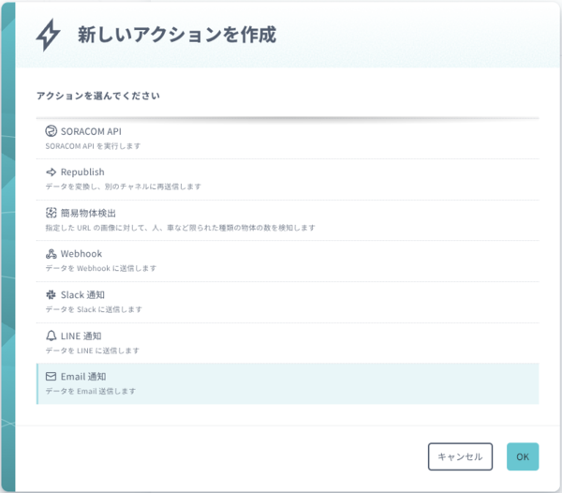Click description 'データを変換し、別のチャネルに再送信します'
Screen dimensions: 562x493
[x=123, y=187]
